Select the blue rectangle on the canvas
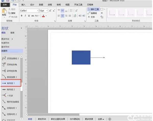153x121 pixels. (x=81, y=57)
